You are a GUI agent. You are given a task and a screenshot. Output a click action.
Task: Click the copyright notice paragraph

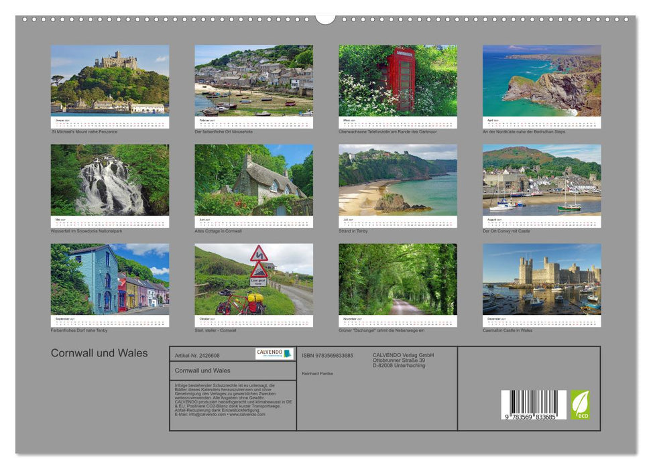coord(233,400)
